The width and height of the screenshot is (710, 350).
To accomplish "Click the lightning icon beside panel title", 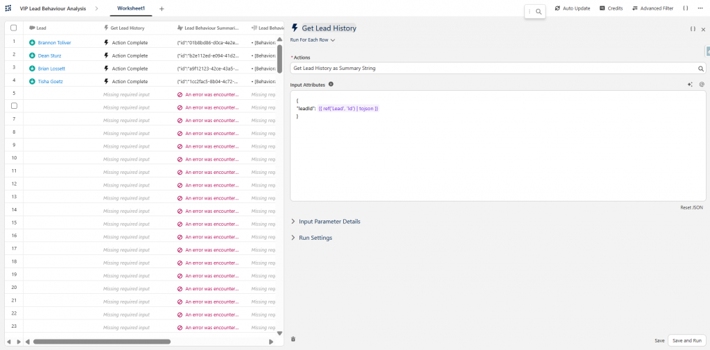I will [x=295, y=28].
